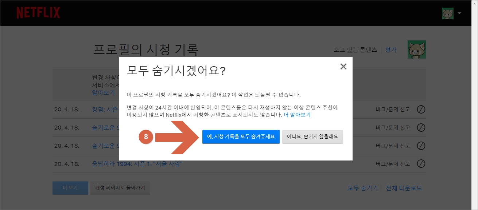Viewport: 478px width, 210px height.
Task: Report a problem for 킹덤 row
Action: pyautogui.click(x=393, y=109)
